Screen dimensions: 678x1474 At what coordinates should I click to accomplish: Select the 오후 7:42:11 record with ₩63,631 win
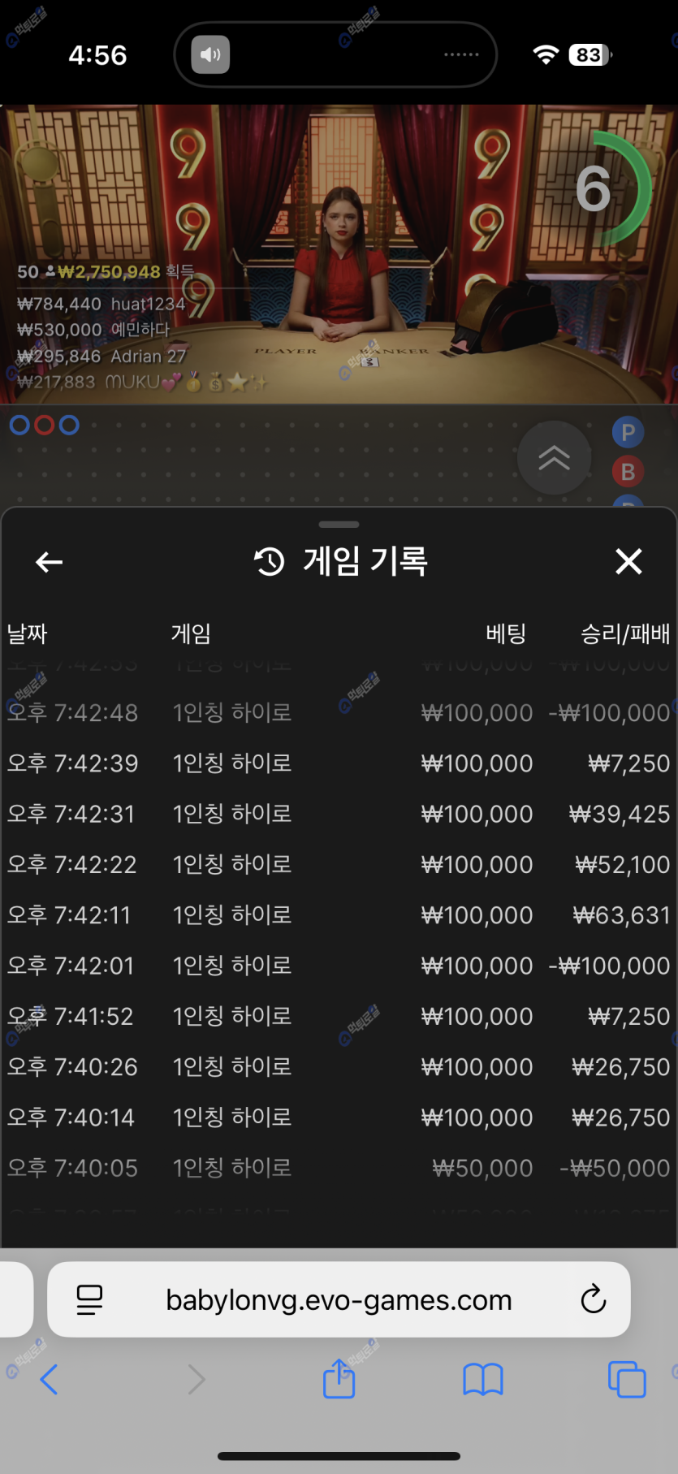coord(339,915)
